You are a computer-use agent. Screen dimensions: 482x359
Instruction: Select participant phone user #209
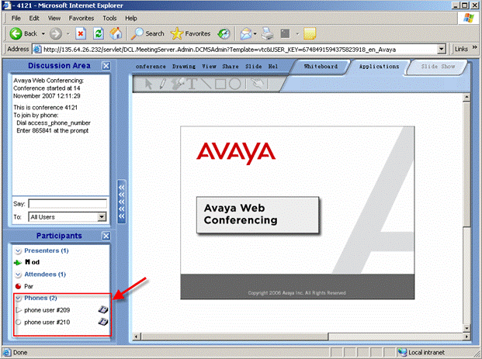tap(47, 310)
